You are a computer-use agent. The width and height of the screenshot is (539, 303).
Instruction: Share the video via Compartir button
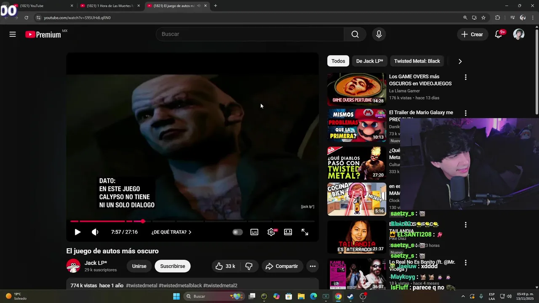click(x=282, y=266)
